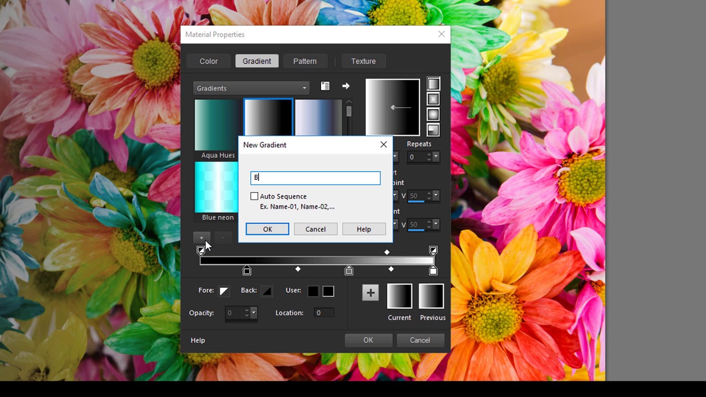706x397 pixels.
Task: Enable the Auto Sequence checkbox
Action: [254, 196]
